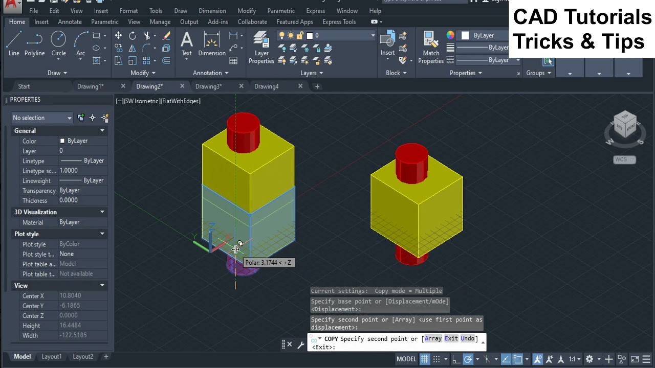Click the Trim scissors icon
This screenshot has height=368, width=655.
[x=147, y=35]
